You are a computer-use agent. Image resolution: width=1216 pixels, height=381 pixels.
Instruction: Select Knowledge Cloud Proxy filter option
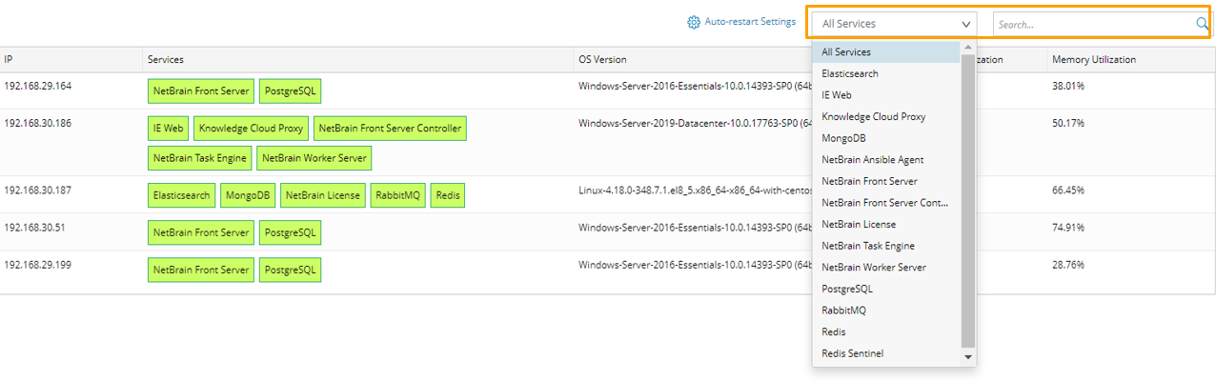[x=873, y=116]
